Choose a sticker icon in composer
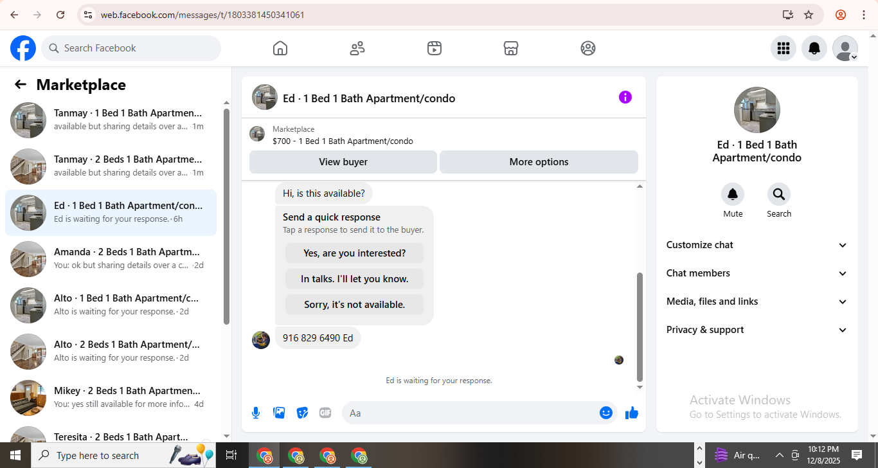Image resolution: width=878 pixels, height=468 pixels. coord(302,413)
